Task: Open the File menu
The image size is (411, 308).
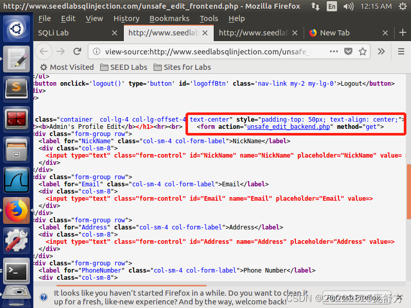Action: coord(45,18)
